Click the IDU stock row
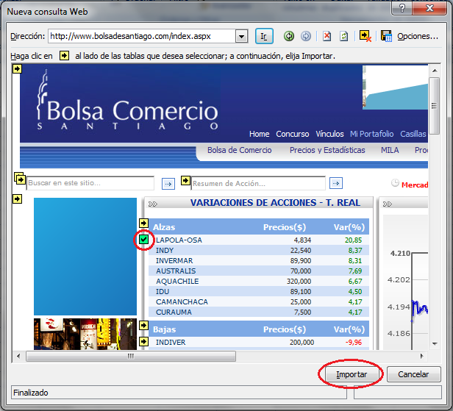 click(x=259, y=291)
